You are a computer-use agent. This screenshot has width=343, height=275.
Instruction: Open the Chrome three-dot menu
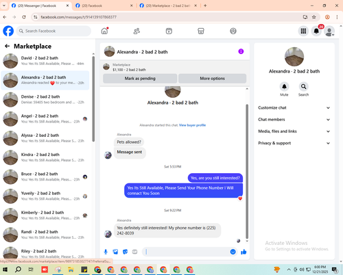tap(337, 17)
